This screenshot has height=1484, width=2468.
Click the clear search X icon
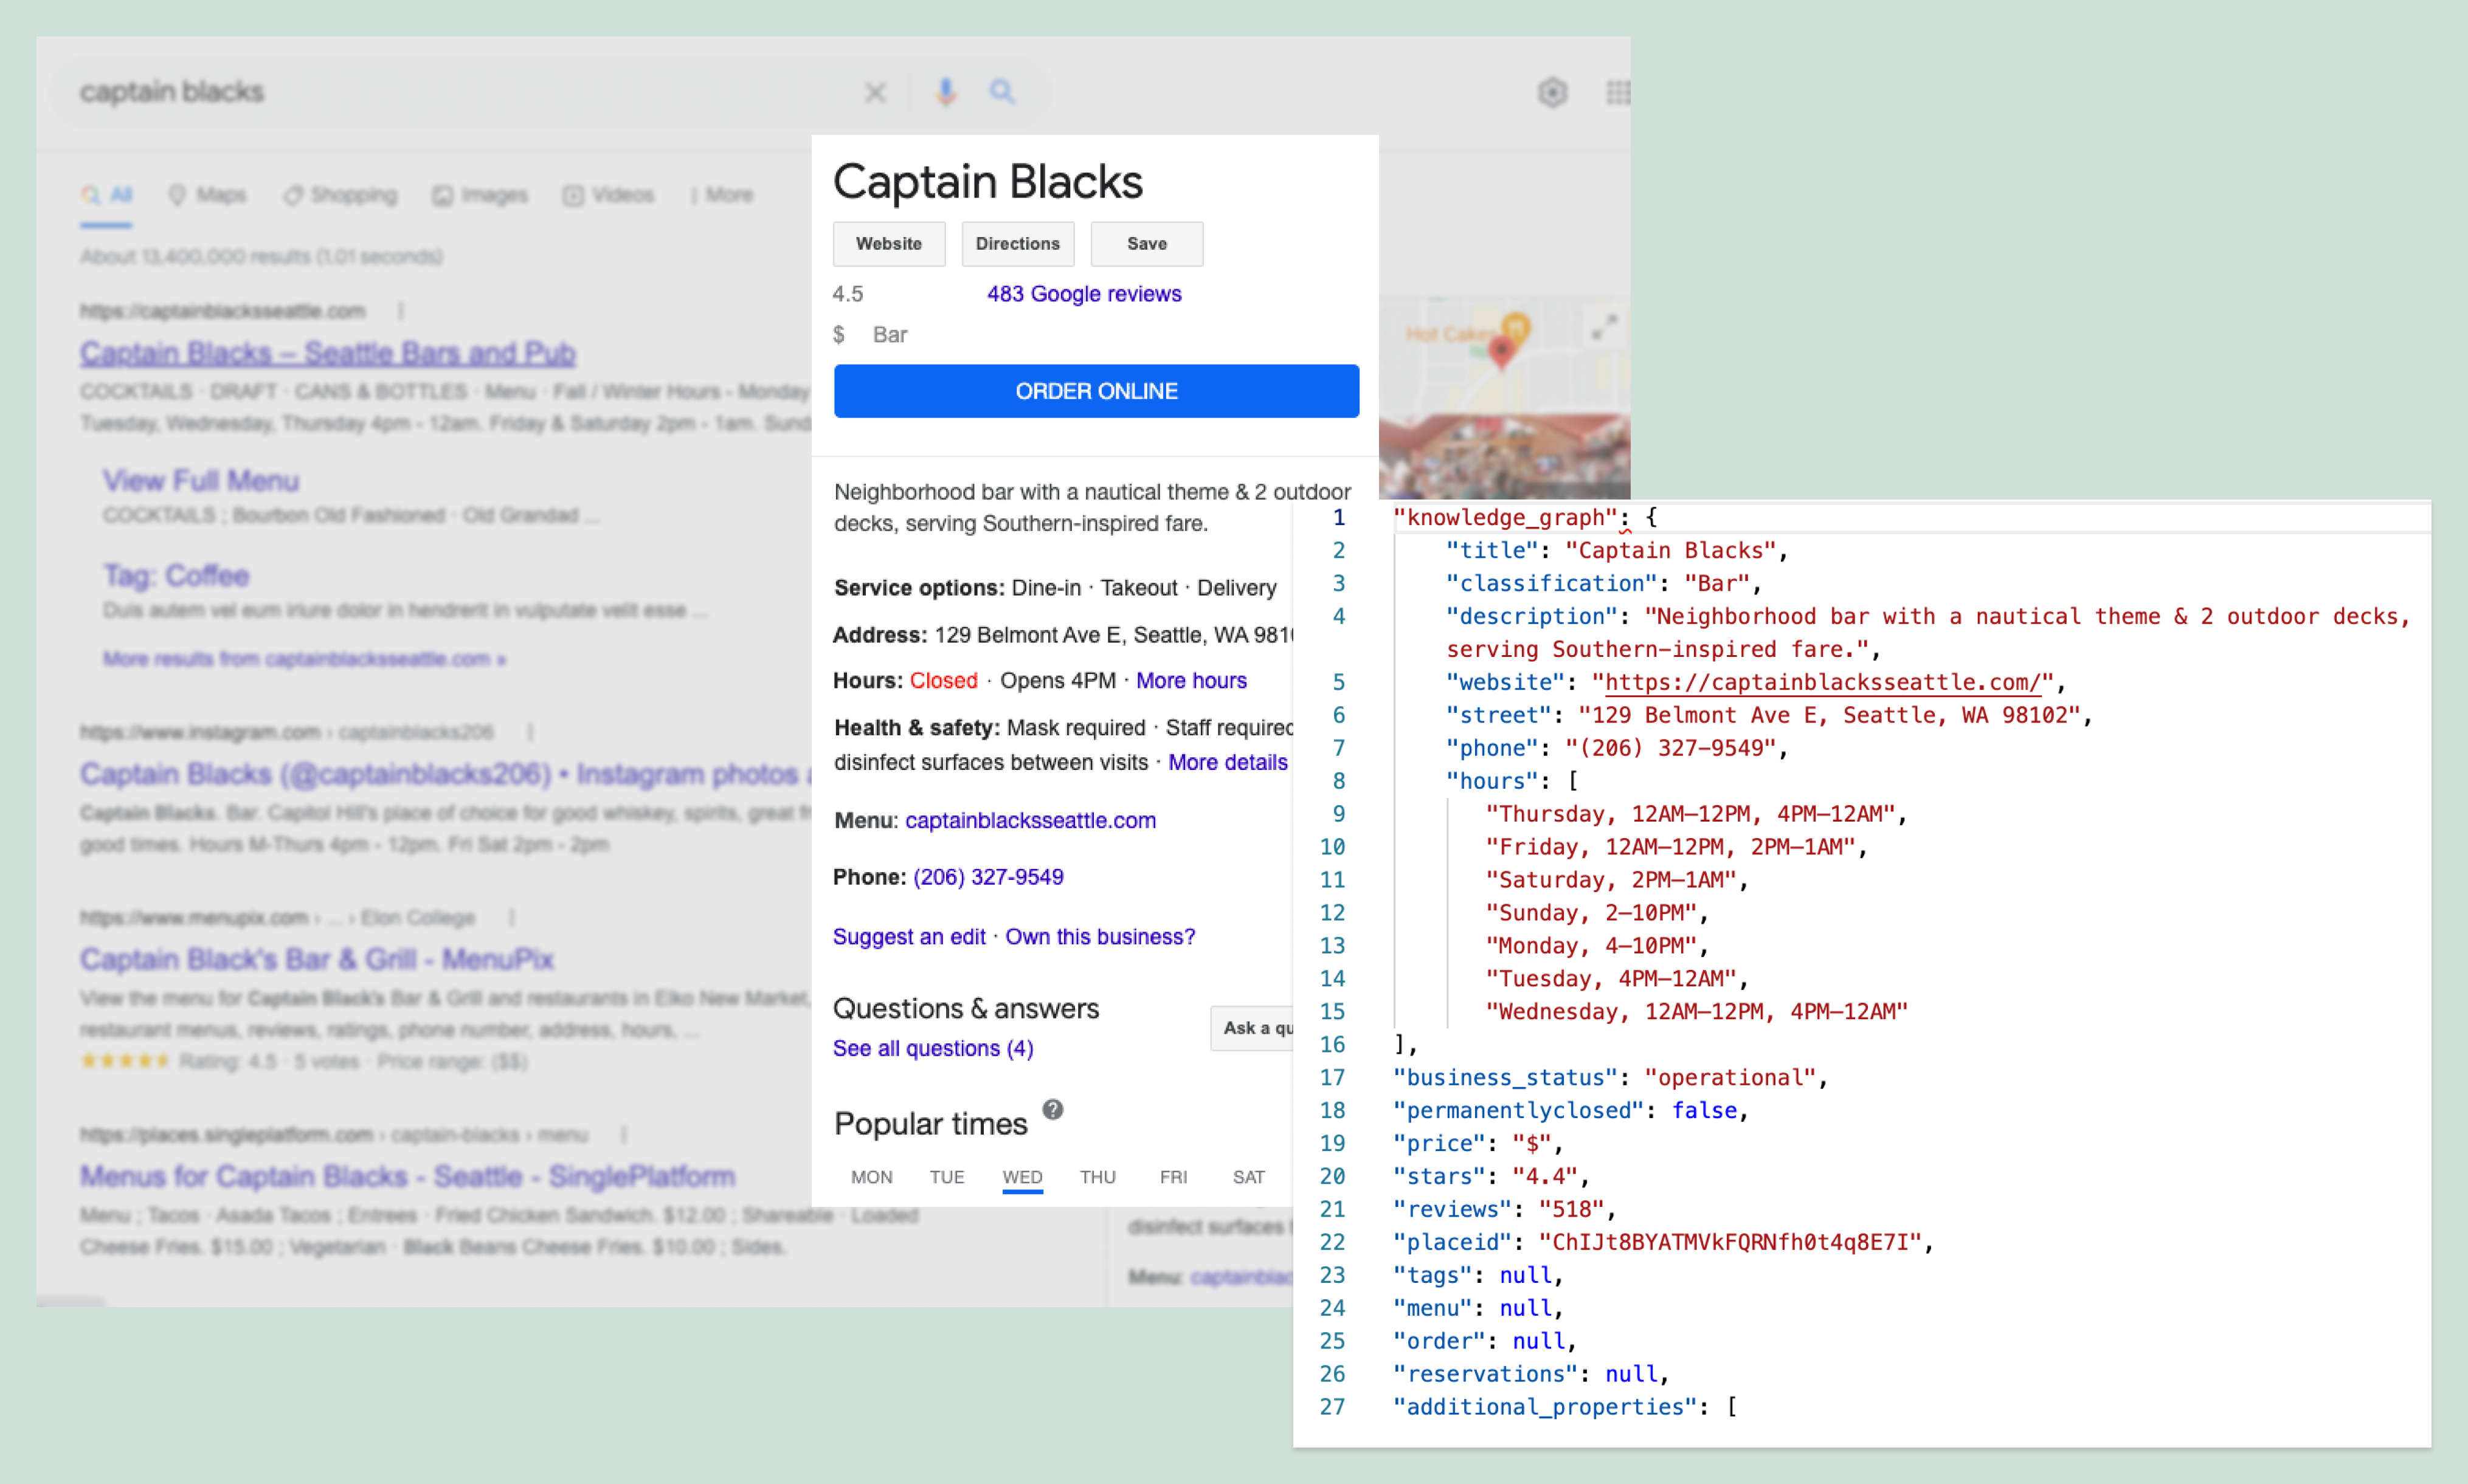pos(874,93)
